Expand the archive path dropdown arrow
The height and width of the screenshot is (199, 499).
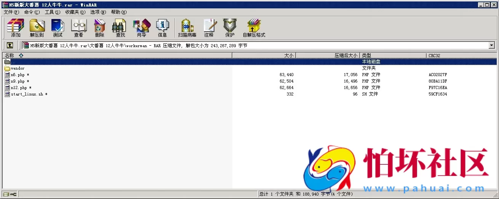click(491, 45)
